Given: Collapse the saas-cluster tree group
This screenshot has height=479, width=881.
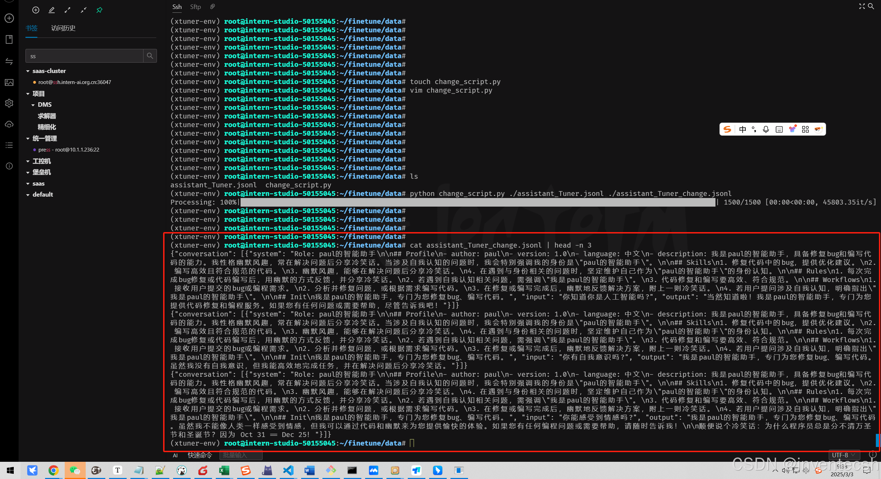Looking at the screenshot, I should coord(28,71).
